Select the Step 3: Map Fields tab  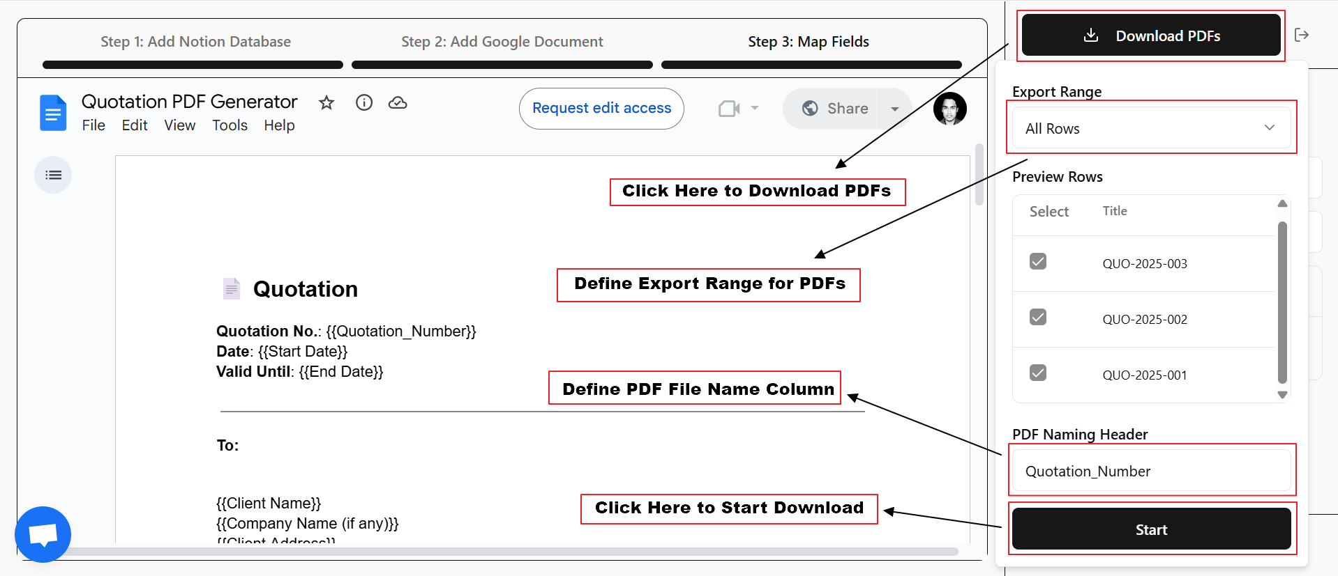tap(809, 42)
